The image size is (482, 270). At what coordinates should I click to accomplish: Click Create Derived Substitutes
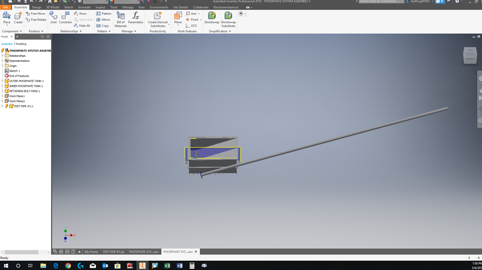157,19
